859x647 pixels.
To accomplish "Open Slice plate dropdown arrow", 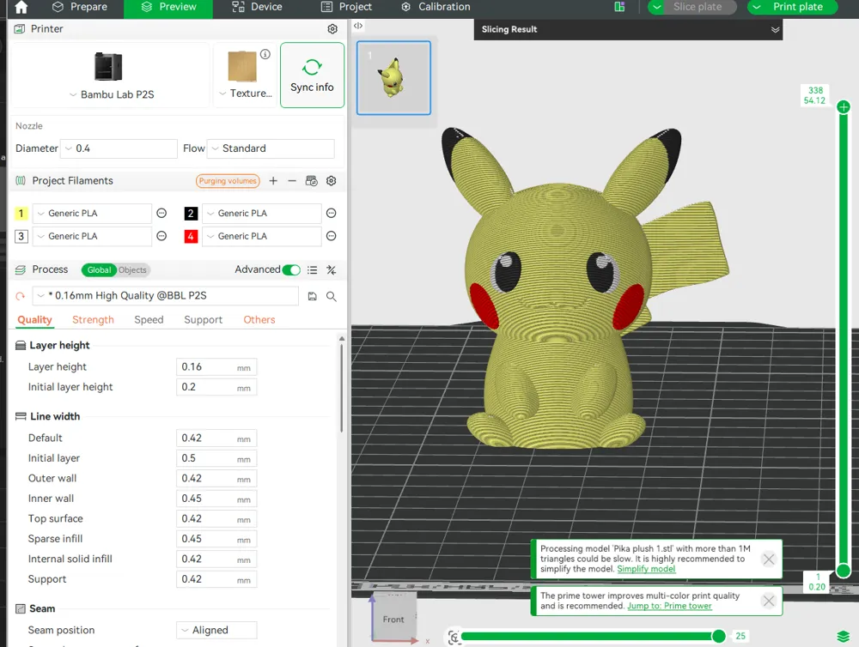I will click(656, 7).
